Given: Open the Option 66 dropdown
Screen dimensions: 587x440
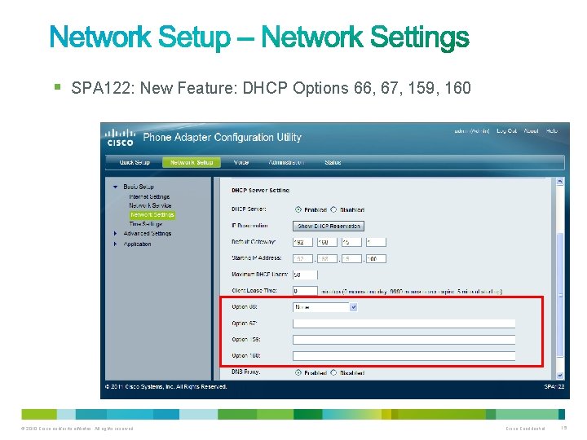Looking at the screenshot, I should pos(325,307).
